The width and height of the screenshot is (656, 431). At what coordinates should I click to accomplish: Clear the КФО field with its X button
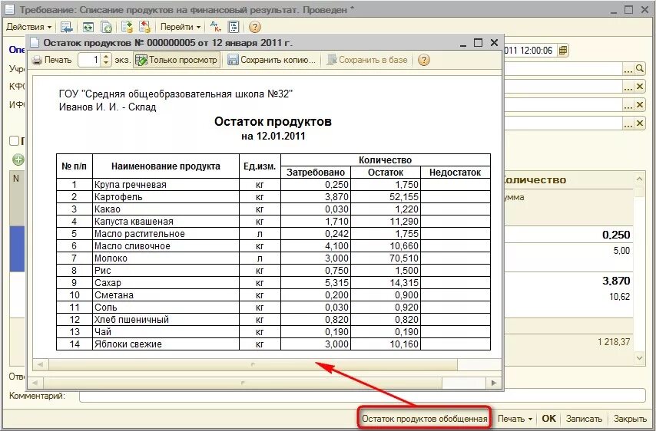point(639,87)
